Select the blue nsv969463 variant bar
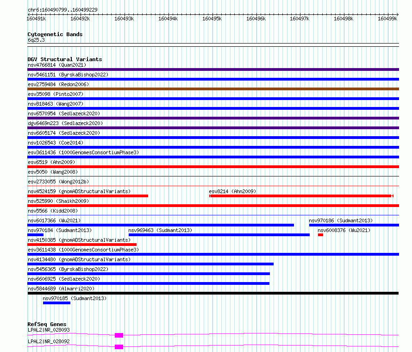The image size is (412, 352). coord(219,235)
